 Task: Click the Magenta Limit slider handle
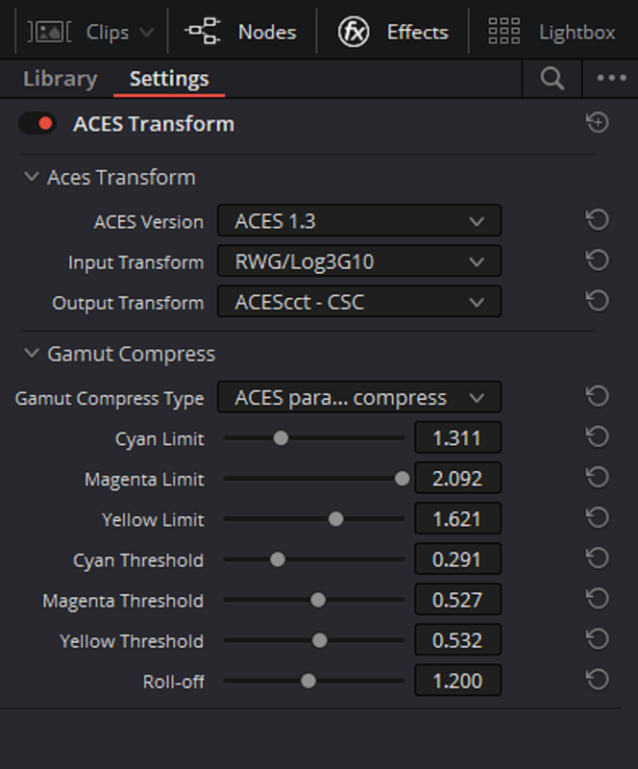(x=403, y=478)
